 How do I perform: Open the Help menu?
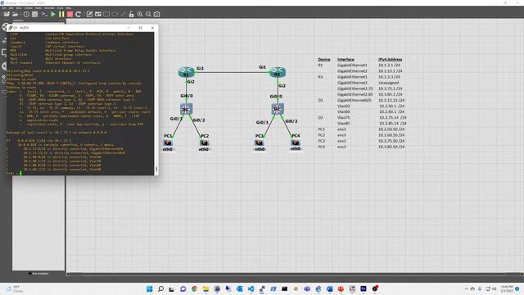69,8
